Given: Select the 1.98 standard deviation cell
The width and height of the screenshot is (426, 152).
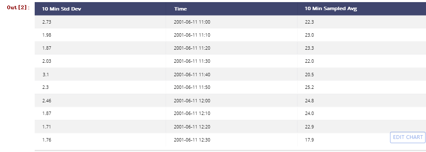Looking at the screenshot, I should tap(47, 35).
